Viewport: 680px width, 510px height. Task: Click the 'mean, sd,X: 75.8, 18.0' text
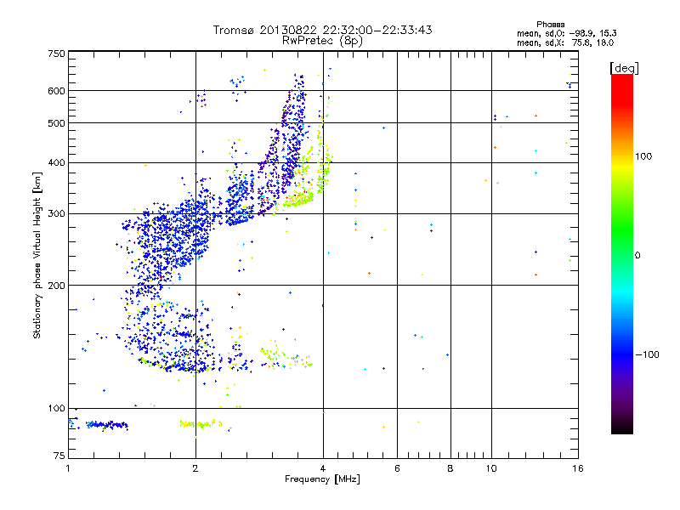565,42
